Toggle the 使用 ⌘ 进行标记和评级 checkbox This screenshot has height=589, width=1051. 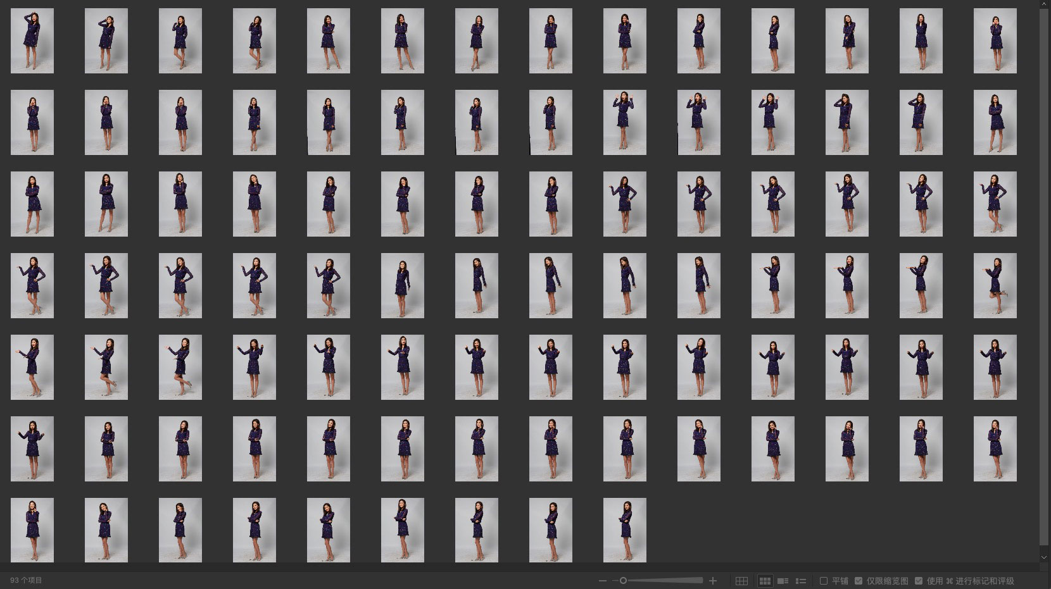pos(919,581)
